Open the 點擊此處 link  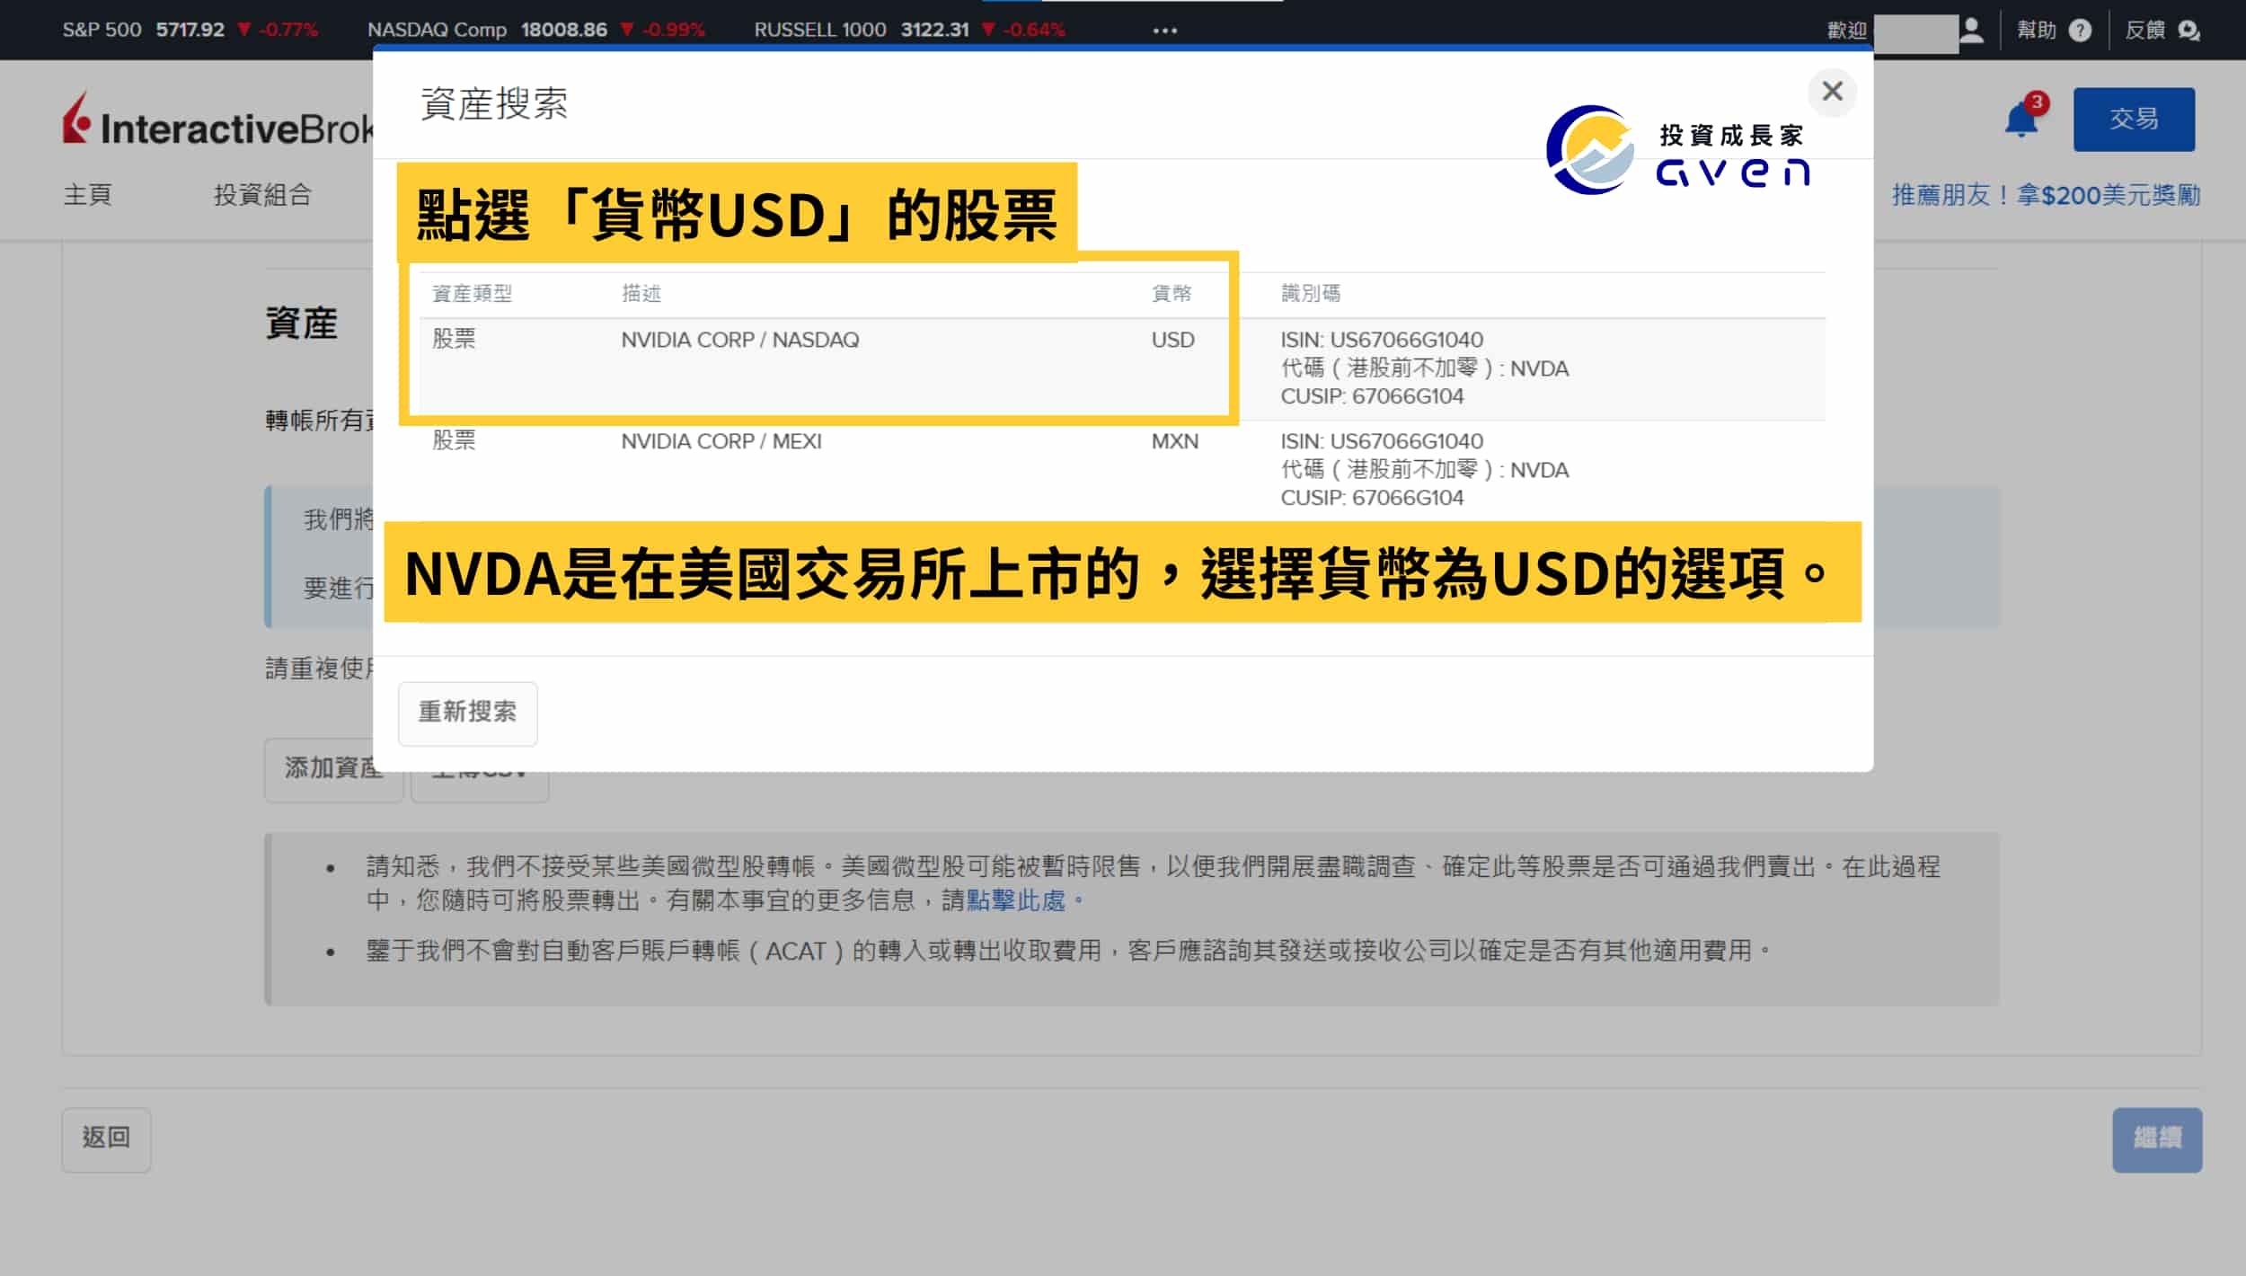coord(1015,900)
